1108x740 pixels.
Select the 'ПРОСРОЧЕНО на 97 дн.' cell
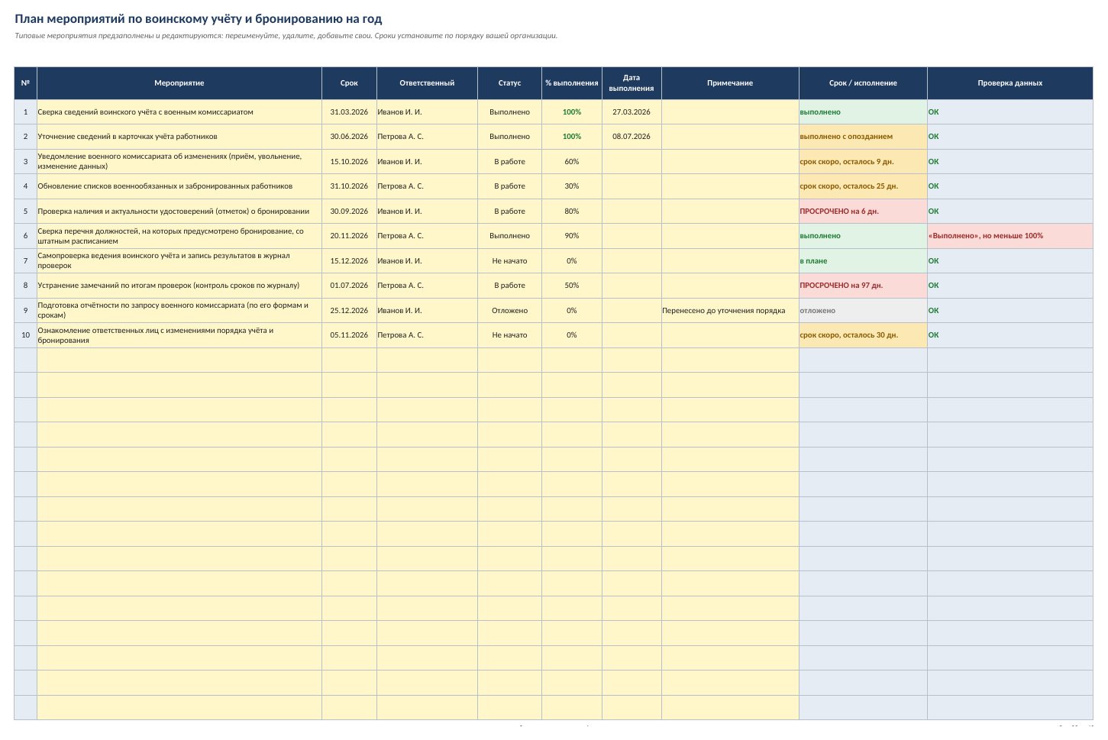(863, 286)
